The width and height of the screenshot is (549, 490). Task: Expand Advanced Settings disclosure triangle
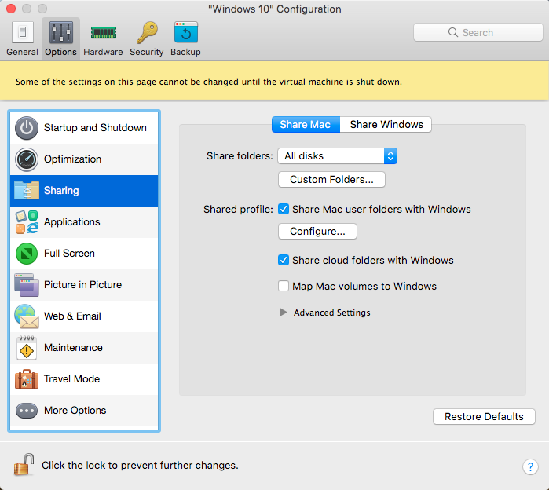click(x=284, y=313)
